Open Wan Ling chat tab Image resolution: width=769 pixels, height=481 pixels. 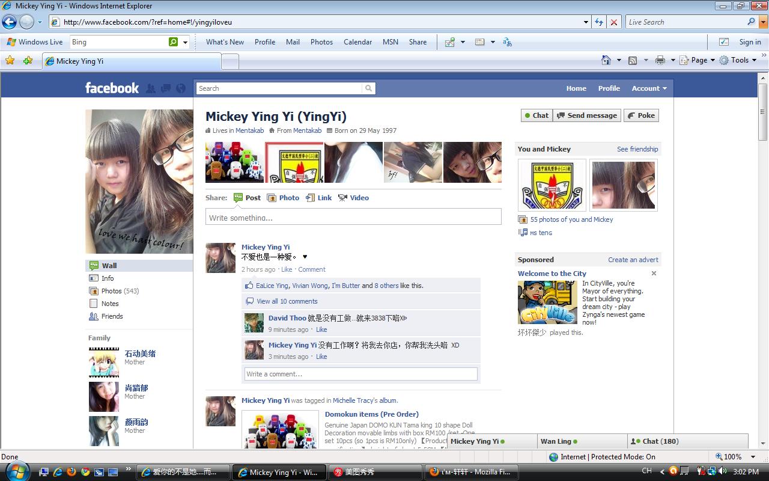[582, 441]
